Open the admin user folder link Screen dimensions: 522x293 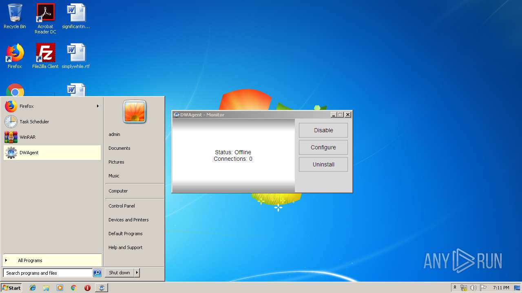(114, 134)
